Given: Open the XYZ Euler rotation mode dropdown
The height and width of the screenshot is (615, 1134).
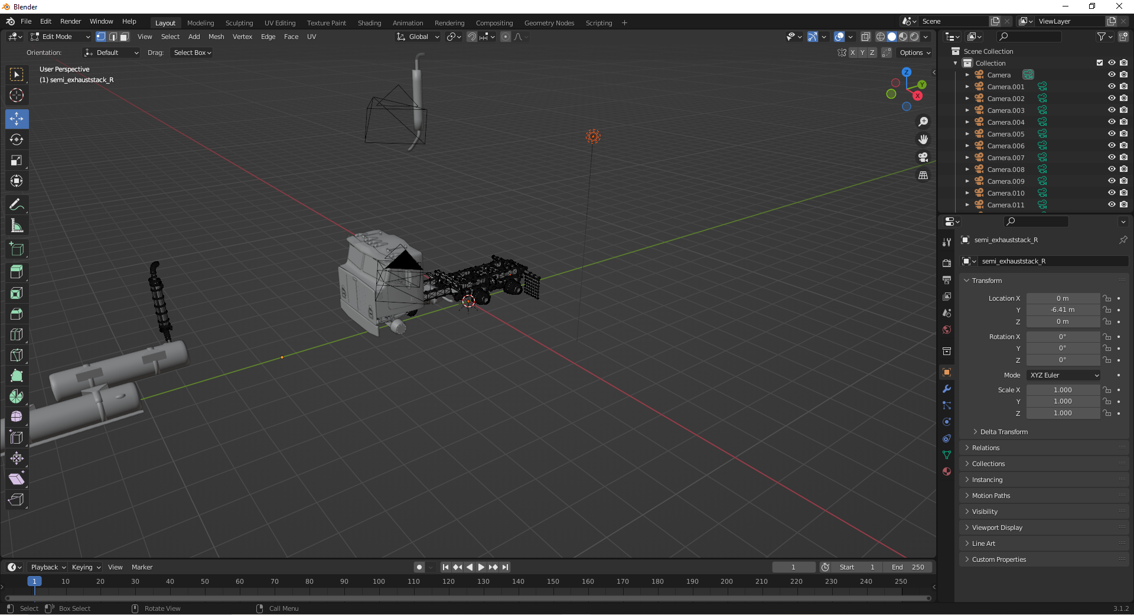Looking at the screenshot, I should 1064,375.
